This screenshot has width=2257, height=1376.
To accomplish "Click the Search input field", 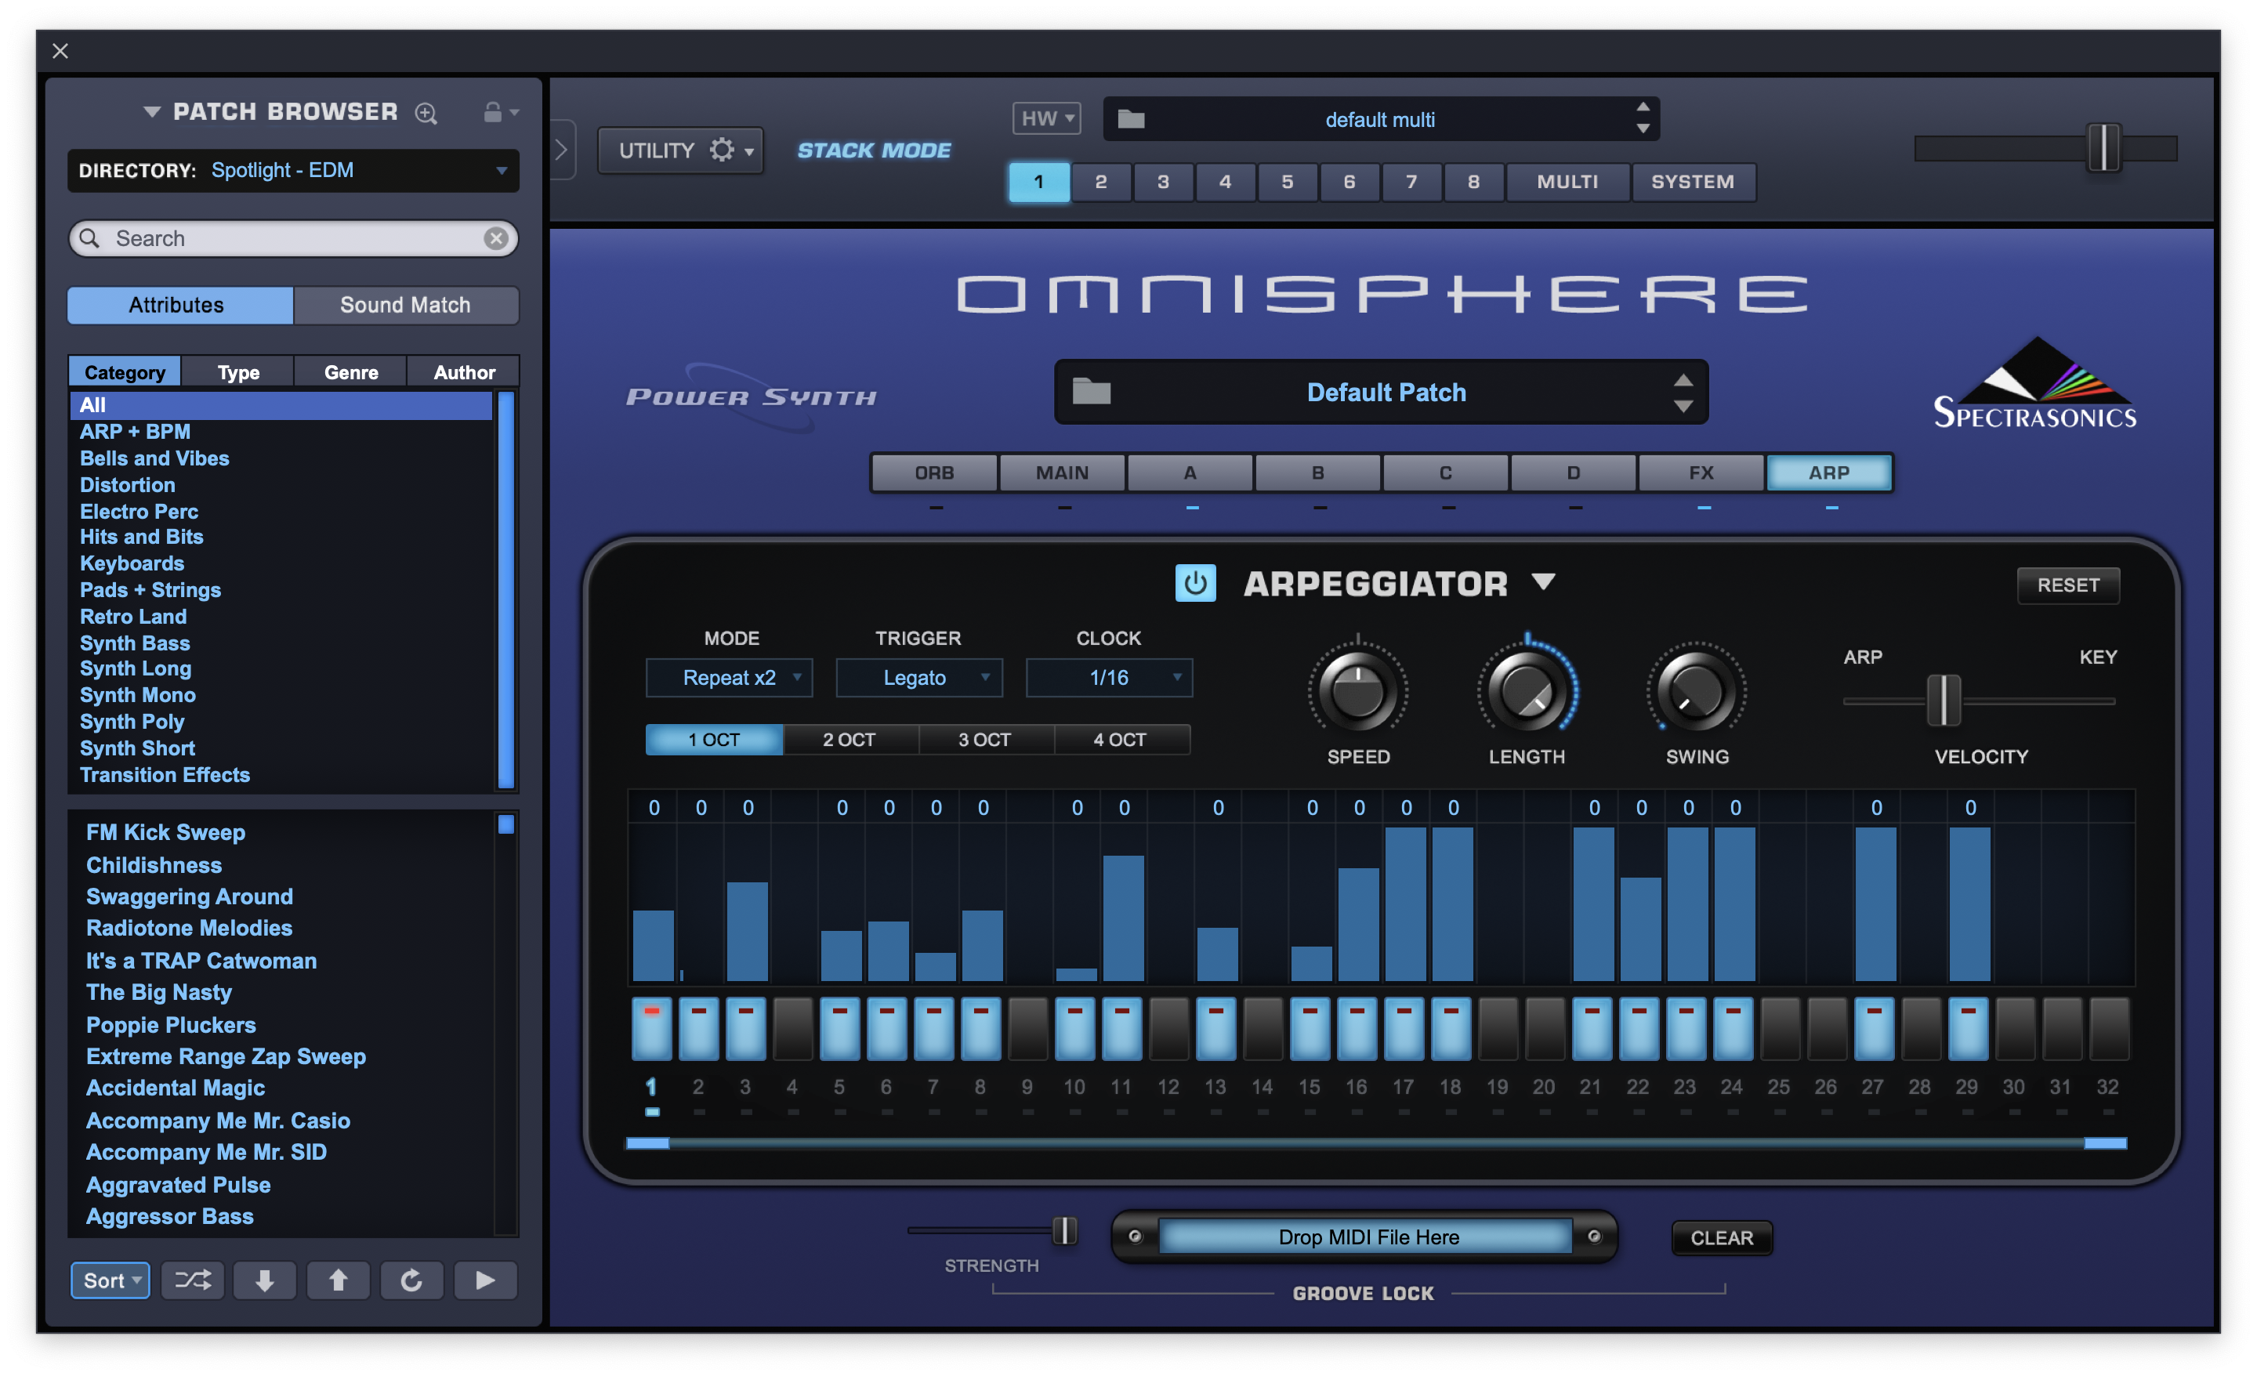I will [293, 238].
